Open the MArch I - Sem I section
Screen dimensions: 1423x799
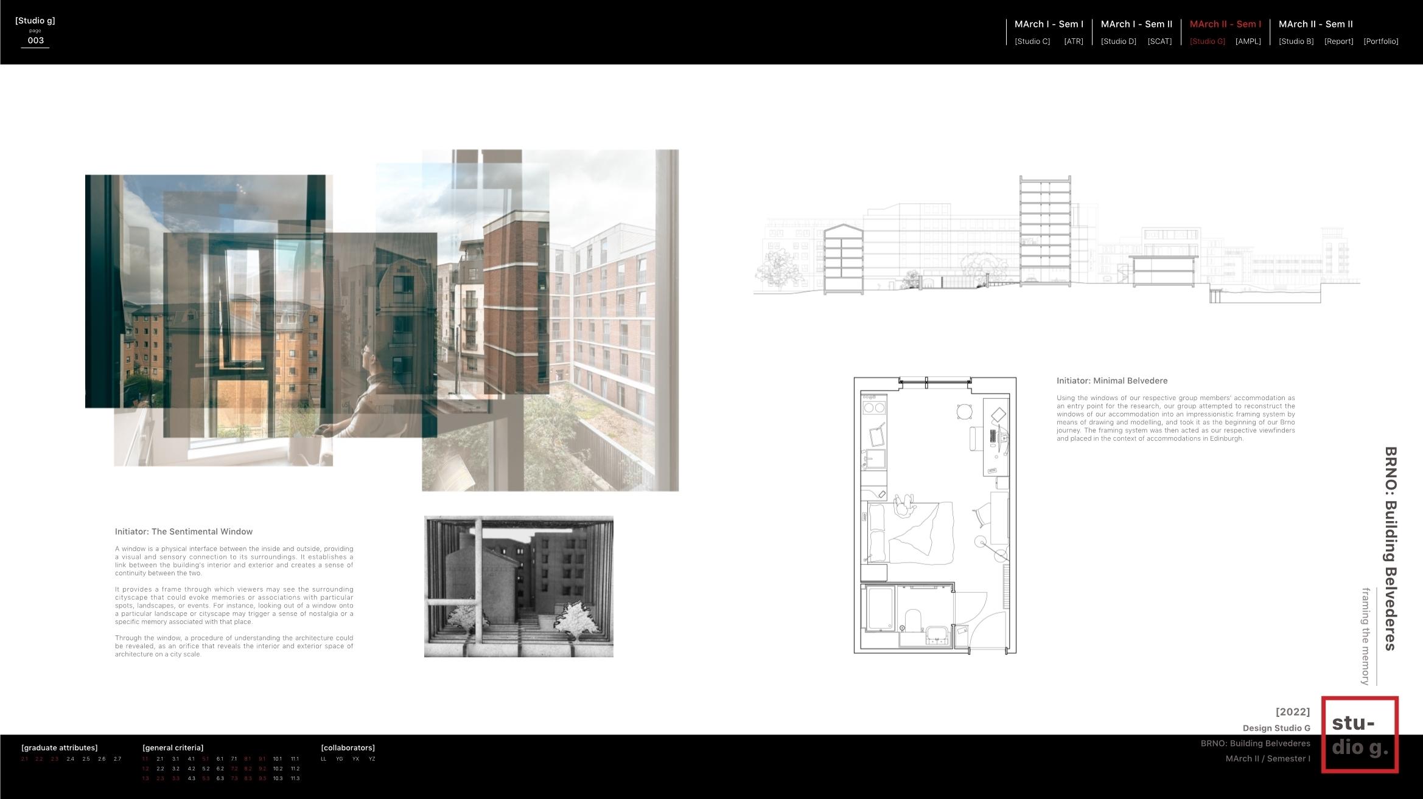click(x=1049, y=24)
